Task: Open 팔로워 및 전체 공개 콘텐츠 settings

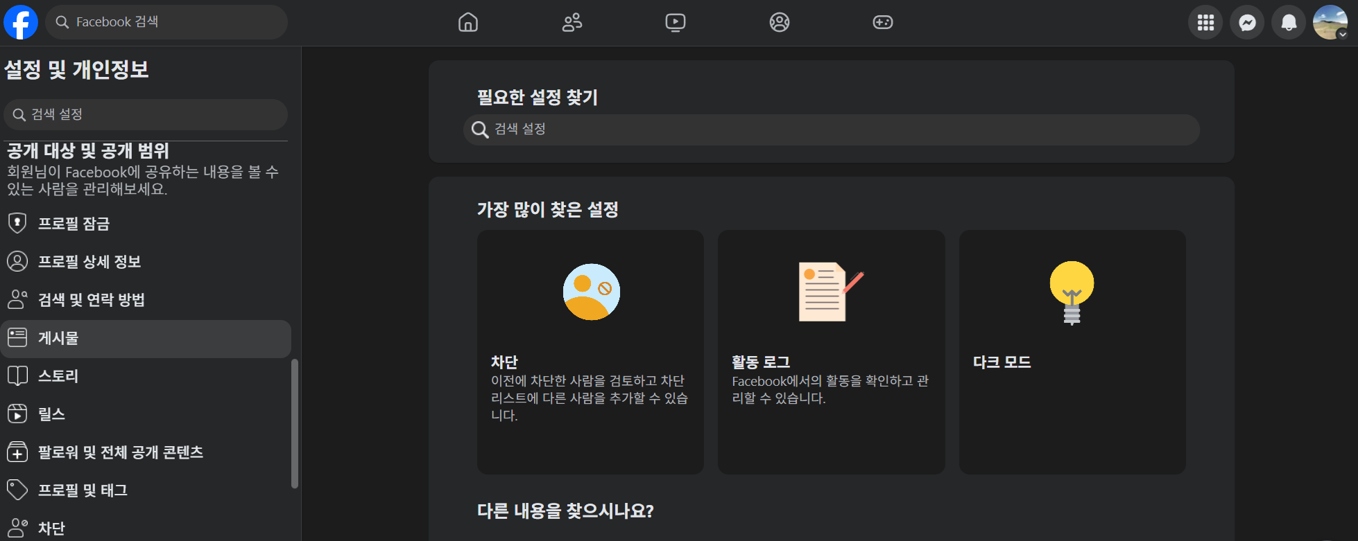Action: coord(146,452)
